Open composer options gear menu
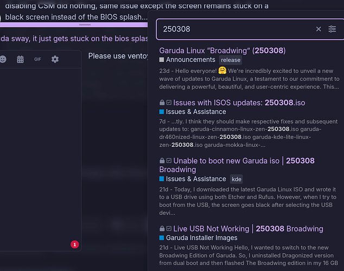The height and width of the screenshot is (271, 344). (x=55, y=59)
